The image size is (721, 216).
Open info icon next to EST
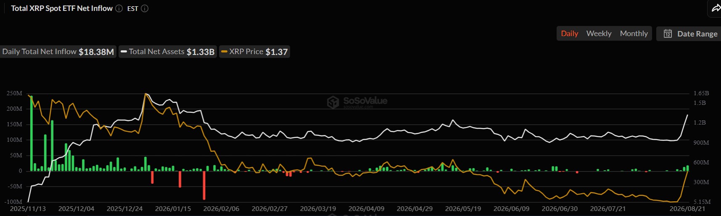(145, 8)
